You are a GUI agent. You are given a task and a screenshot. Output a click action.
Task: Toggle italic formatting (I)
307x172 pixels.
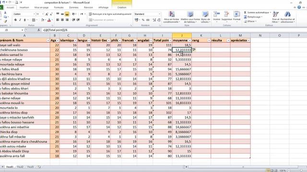(x=20, y=20)
